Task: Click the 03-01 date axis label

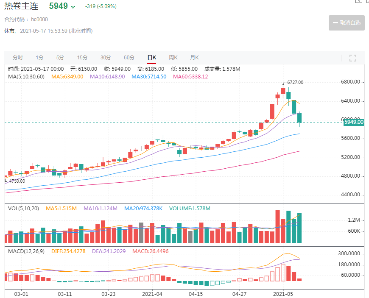Action: pos(21,294)
